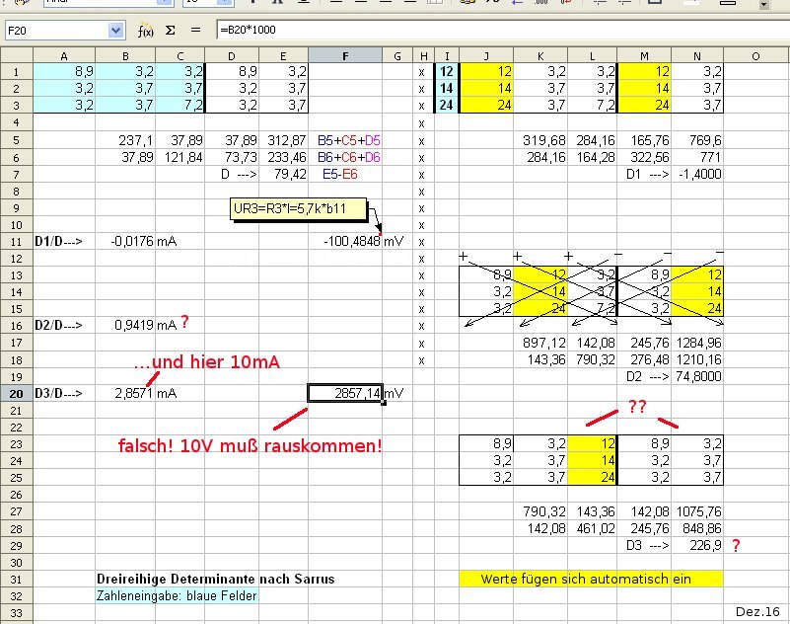Select row 20 header

click(x=16, y=394)
